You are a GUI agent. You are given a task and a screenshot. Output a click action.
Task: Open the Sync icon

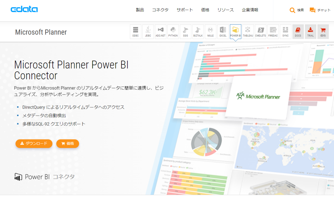click(286, 32)
